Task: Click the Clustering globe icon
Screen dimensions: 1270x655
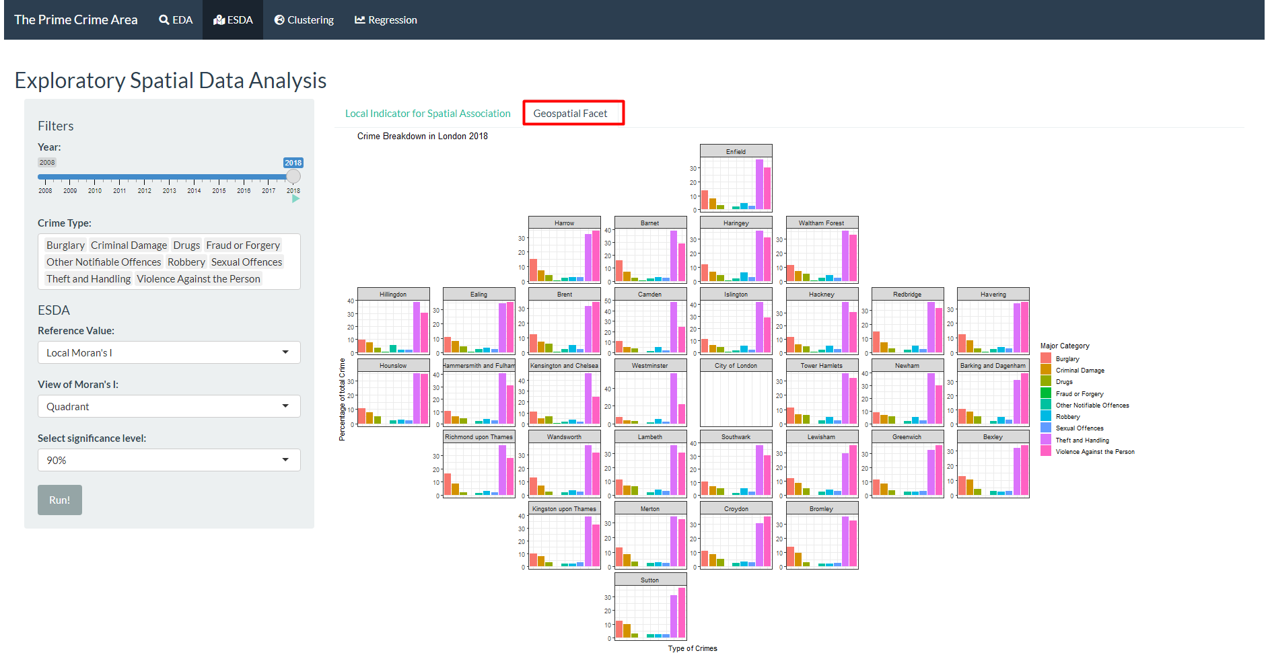Action: 279,20
